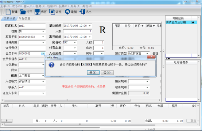Expand the 离开时间 date dropdown
This screenshot has width=202, height=131.
click(90, 37)
